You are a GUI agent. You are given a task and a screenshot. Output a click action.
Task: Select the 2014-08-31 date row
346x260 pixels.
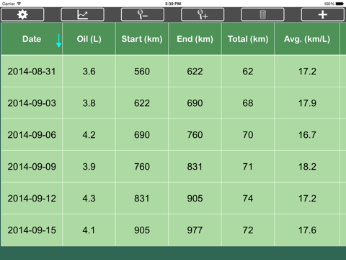(x=173, y=71)
